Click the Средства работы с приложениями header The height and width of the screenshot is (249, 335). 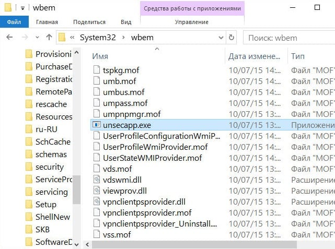point(192,8)
